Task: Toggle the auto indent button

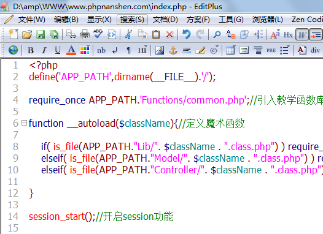Action: (316, 34)
